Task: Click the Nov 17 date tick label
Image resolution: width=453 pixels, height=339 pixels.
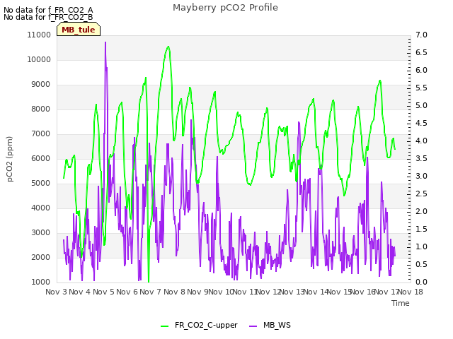Action: click(386, 292)
